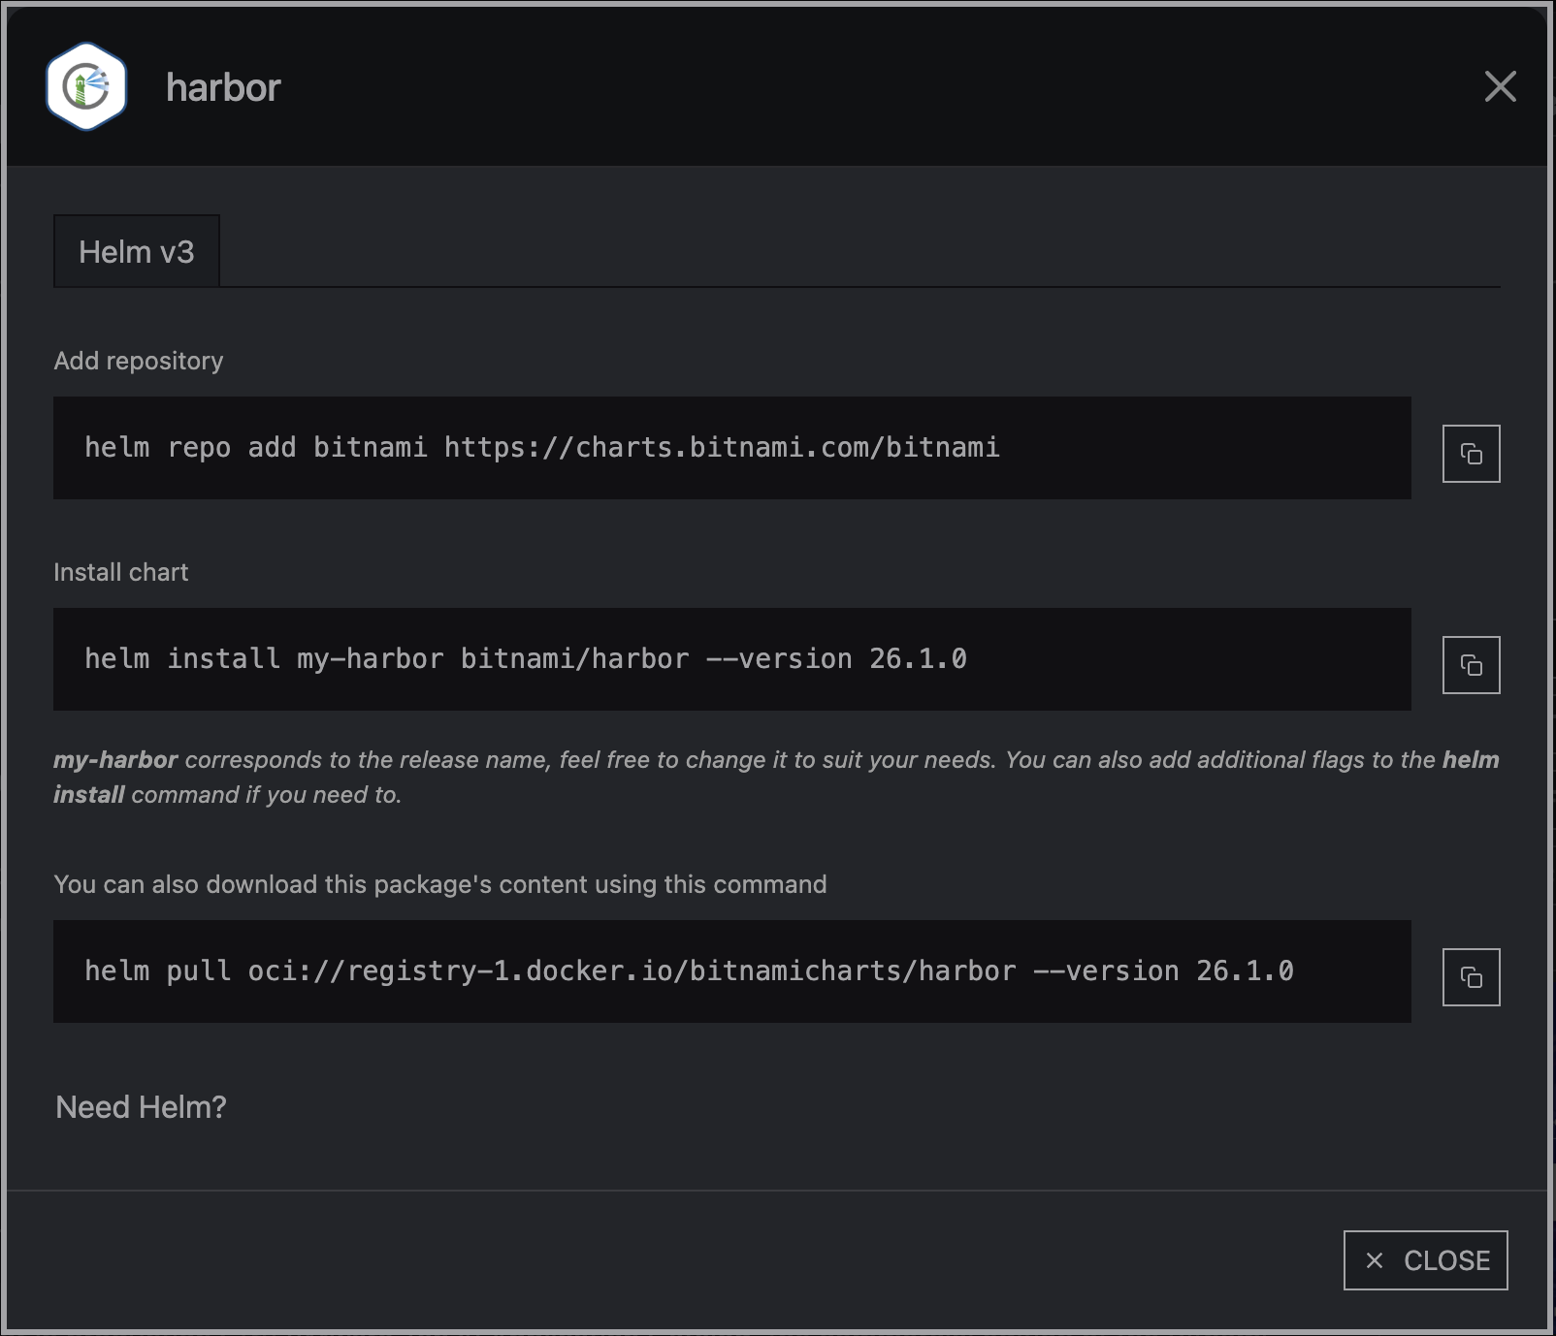The image size is (1556, 1336).
Task: Click the harbor logo icon
Action: 86,86
